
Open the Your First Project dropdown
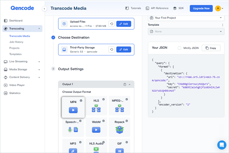186,18
